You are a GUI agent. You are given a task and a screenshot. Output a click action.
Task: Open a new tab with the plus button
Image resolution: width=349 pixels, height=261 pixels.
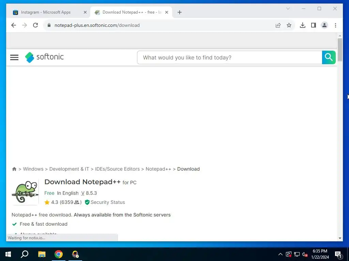pyautogui.click(x=180, y=12)
